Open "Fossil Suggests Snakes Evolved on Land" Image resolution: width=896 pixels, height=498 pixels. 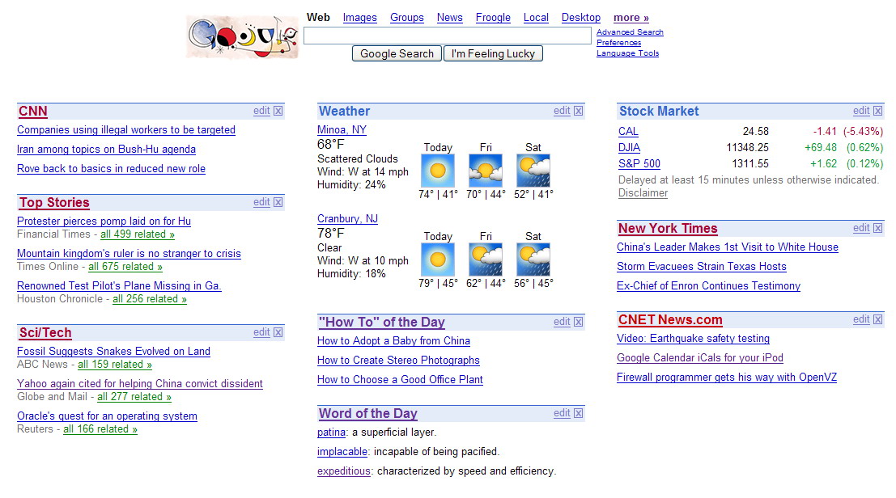113,352
